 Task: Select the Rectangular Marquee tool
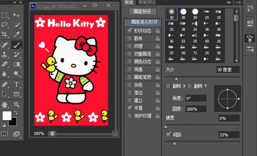pyautogui.click(x=4, y=15)
